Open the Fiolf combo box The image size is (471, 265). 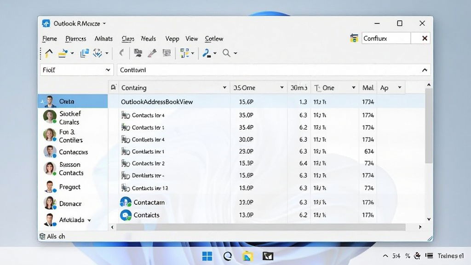pos(77,70)
